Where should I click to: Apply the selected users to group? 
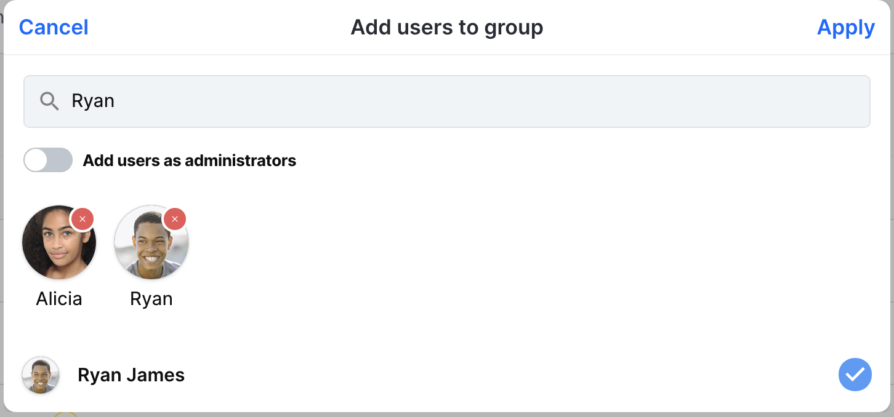(x=846, y=27)
